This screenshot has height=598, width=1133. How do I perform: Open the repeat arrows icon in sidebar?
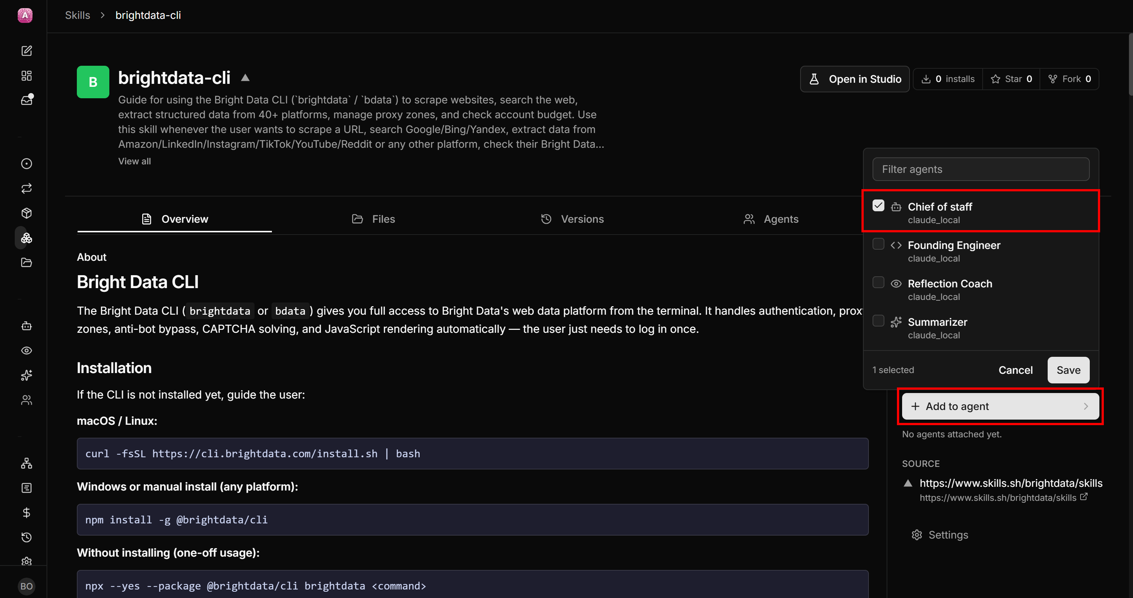(x=26, y=188)
